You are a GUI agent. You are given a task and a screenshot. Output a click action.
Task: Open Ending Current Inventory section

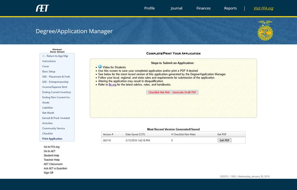click(57, 92)
